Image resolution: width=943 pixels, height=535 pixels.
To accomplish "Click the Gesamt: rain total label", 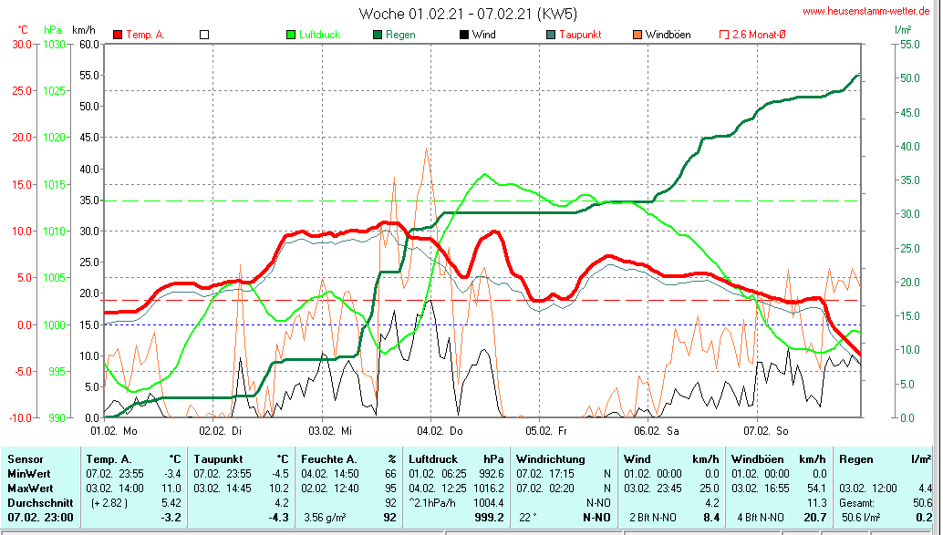I will 857,502.
